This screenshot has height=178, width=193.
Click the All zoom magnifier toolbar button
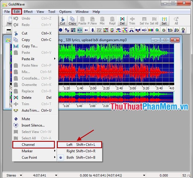click(x=176, y=21)
